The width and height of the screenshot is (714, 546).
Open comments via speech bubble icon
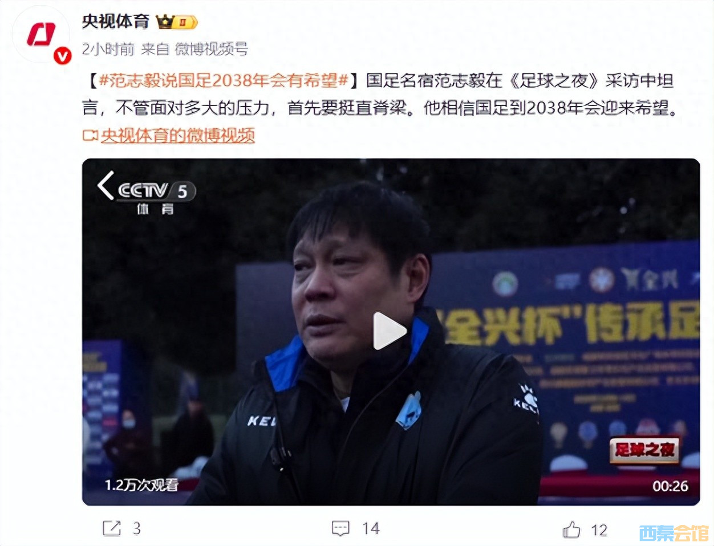tap(340, 528)
